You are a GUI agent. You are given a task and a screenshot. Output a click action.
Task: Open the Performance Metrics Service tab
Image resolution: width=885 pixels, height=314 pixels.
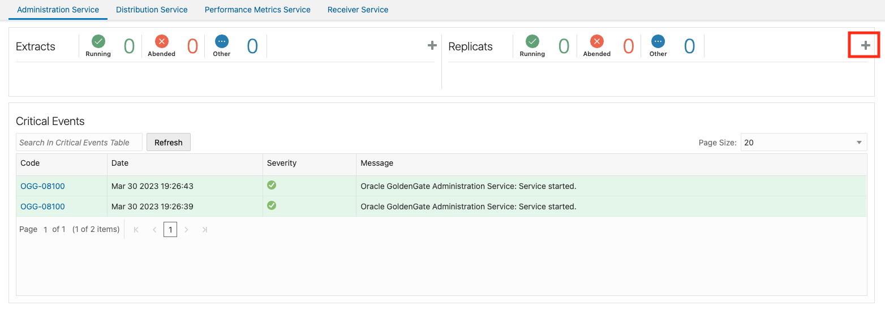(x=257, y=10)
